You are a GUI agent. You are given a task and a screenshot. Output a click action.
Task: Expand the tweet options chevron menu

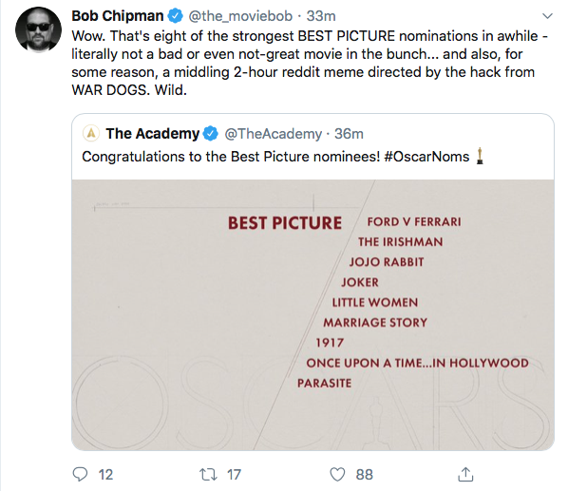click(x=547, y=16)
